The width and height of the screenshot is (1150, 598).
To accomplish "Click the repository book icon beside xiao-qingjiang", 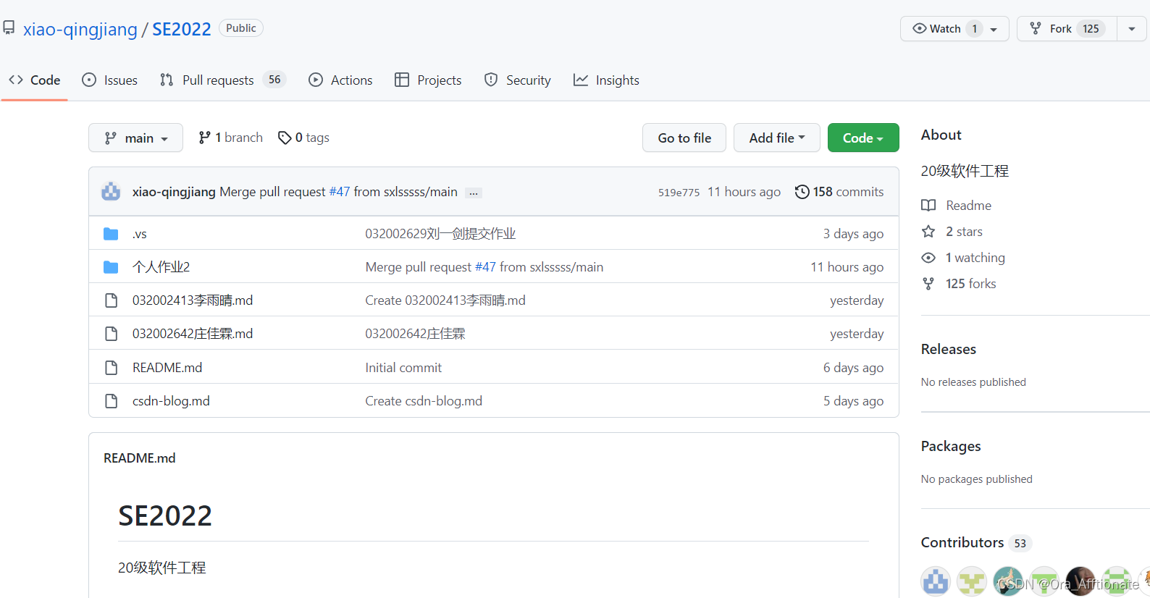I will pyautogui.click(x=9, y=28).
